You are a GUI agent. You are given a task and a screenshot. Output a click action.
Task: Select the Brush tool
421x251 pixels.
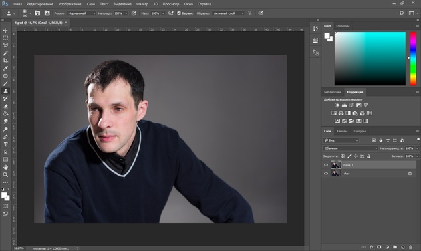tap(5, 83)
